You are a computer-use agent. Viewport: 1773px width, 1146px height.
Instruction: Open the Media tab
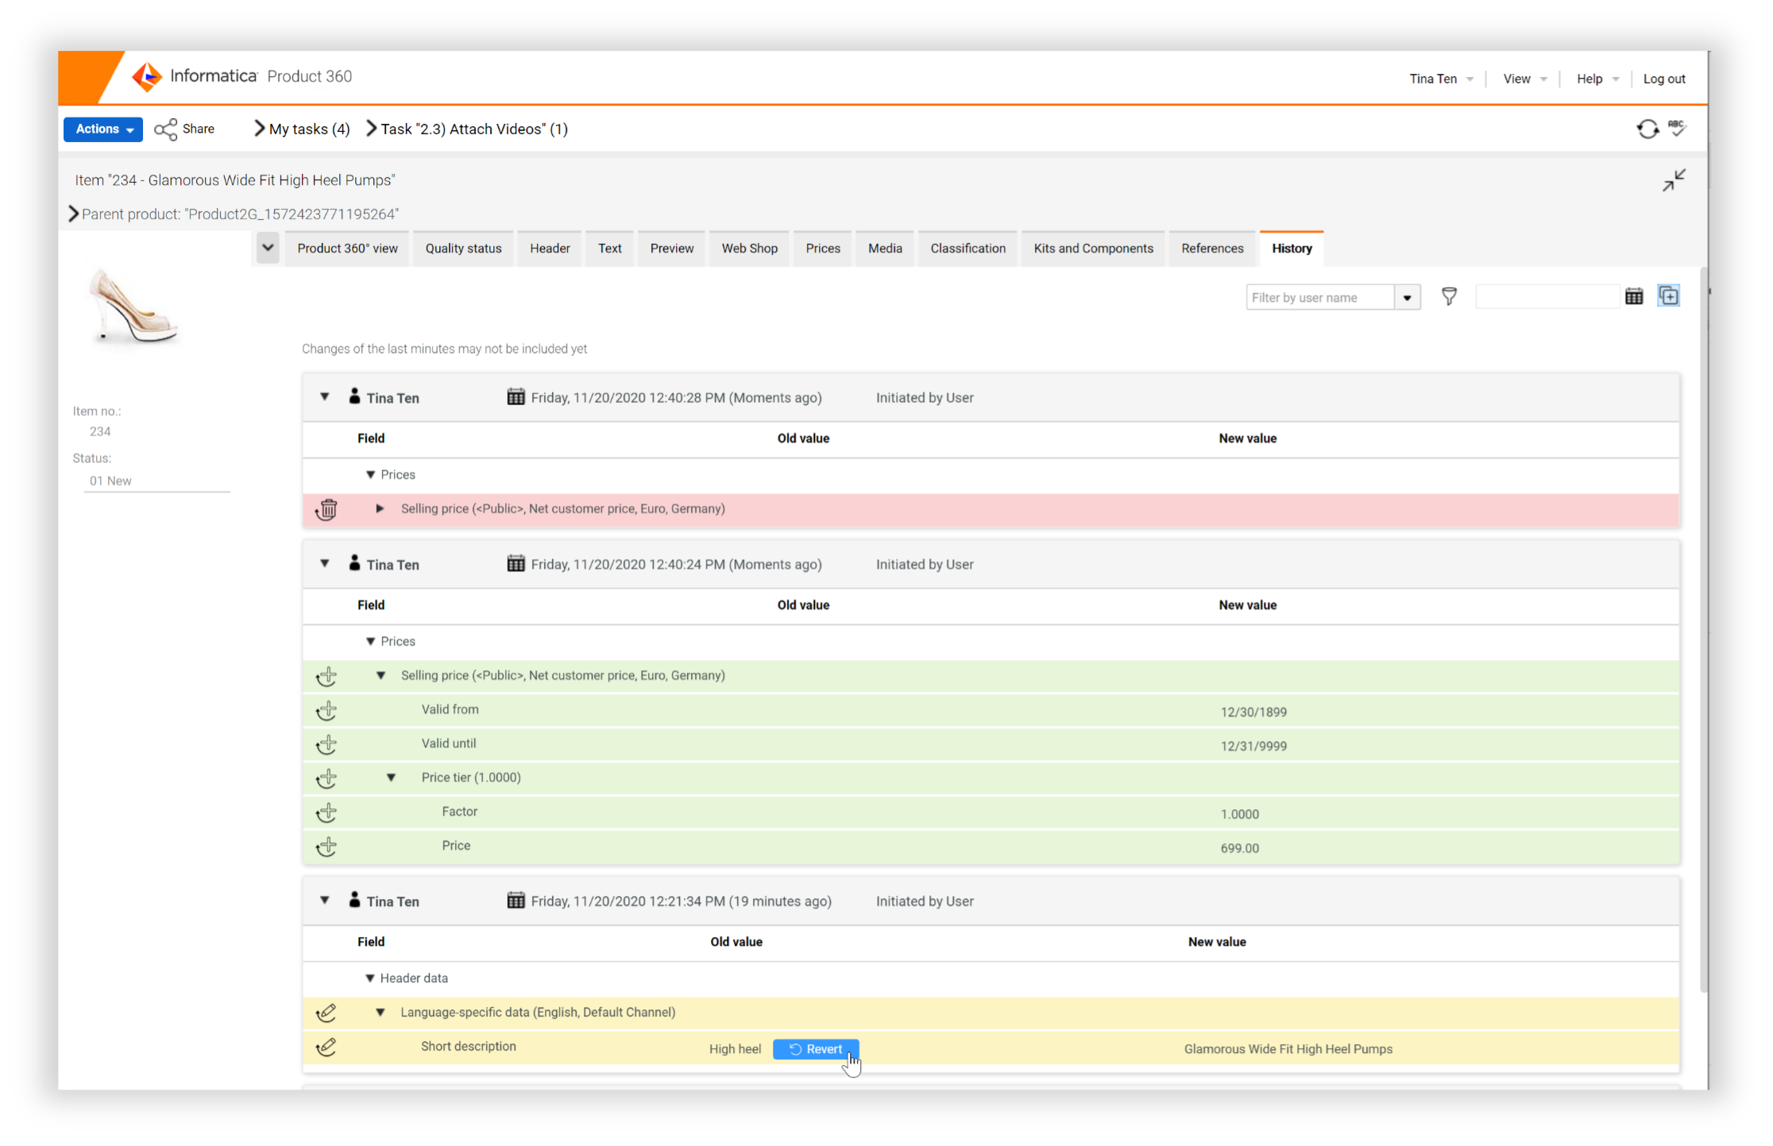(885, 249)
